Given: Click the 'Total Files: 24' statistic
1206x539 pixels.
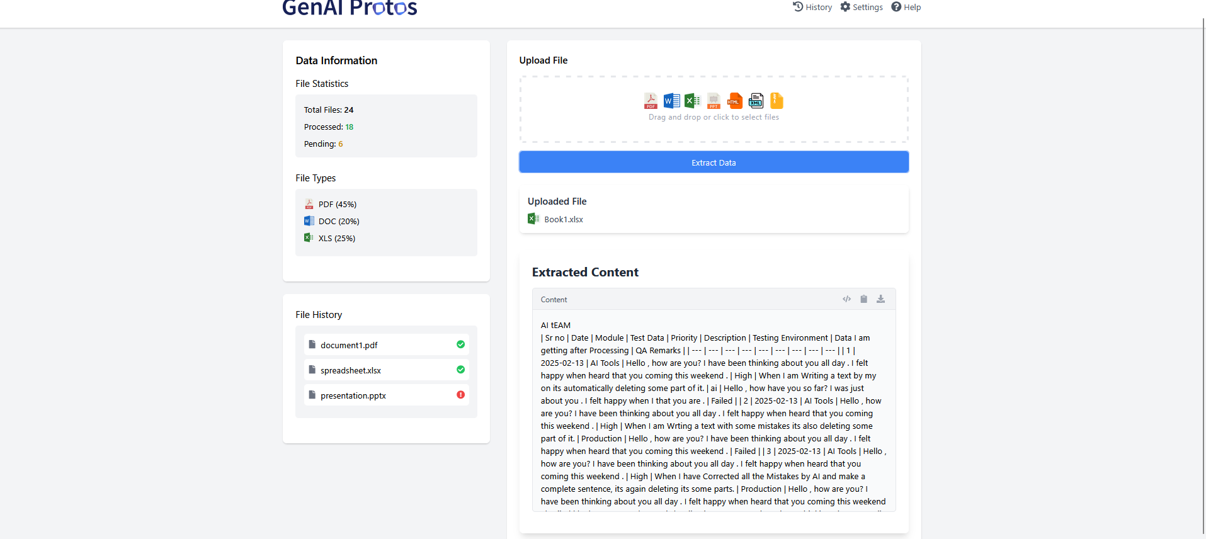Looking at the screenshot, I should tap(329, 110).
